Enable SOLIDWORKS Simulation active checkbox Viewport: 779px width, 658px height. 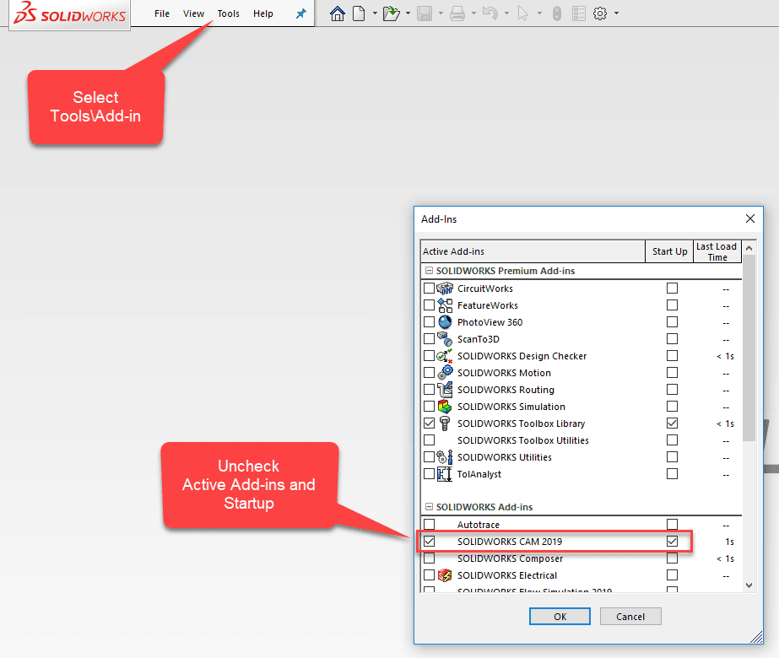pyautogui.click(x=430, y=407)
